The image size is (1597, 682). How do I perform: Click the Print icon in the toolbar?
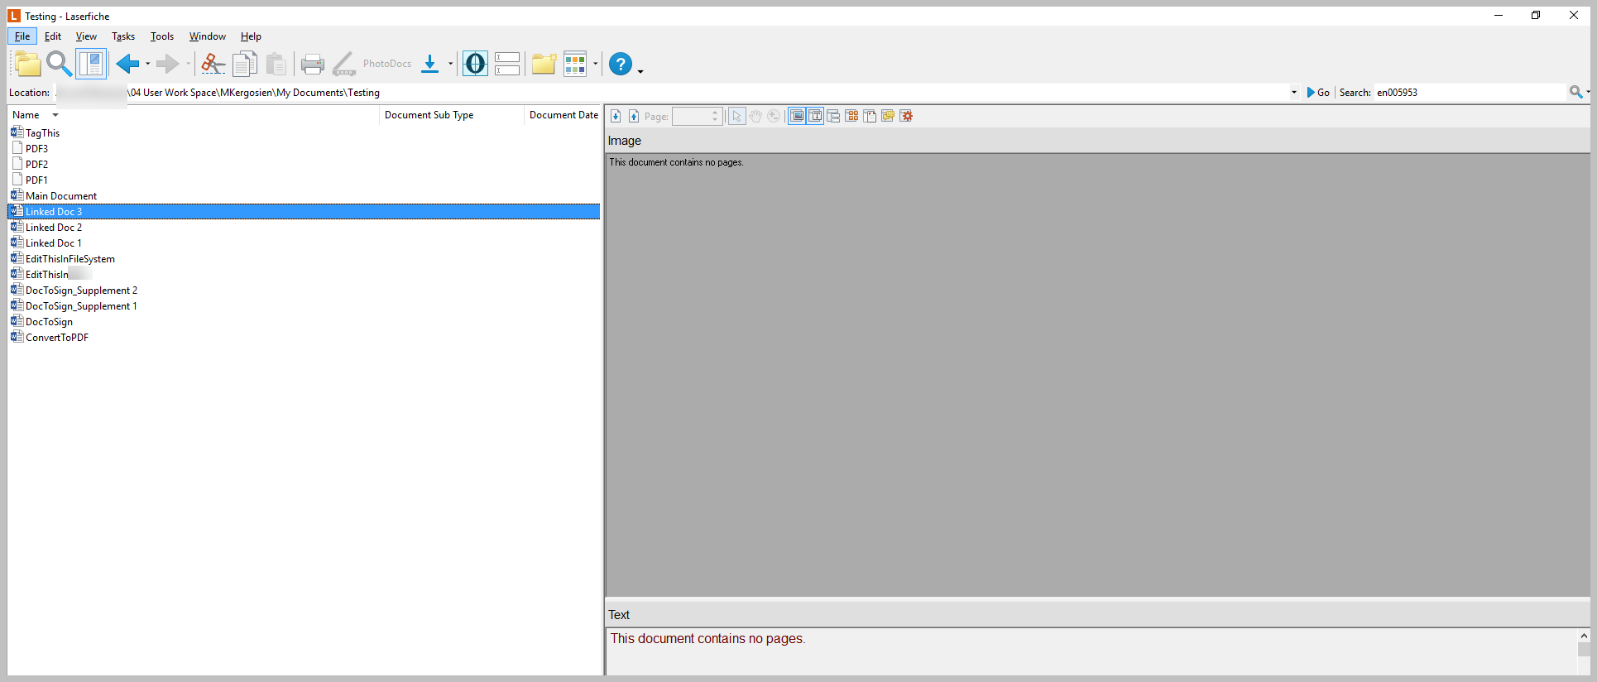pos(312,64)
